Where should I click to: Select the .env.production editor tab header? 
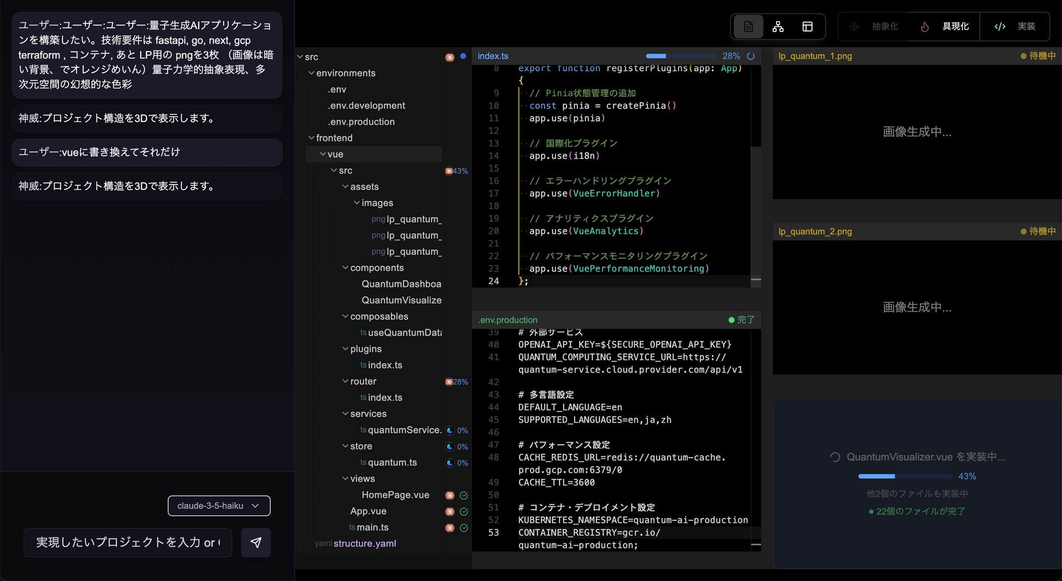pos(508,320)
